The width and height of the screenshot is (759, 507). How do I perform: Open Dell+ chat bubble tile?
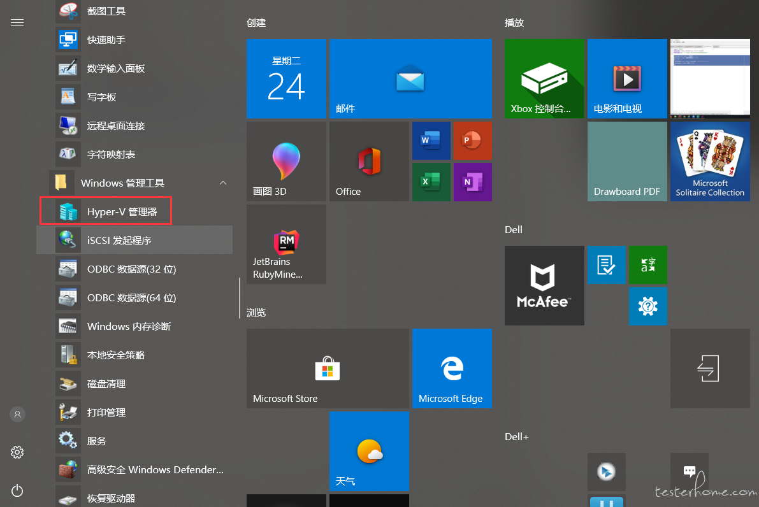(690, 472)
